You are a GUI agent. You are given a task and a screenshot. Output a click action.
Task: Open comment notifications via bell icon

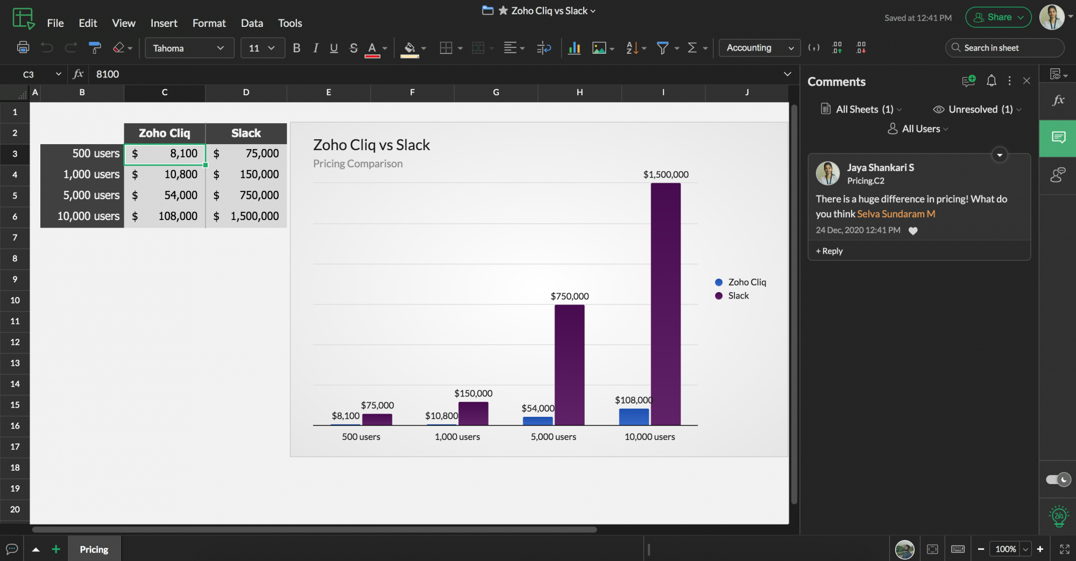click(x=991, y=81)
